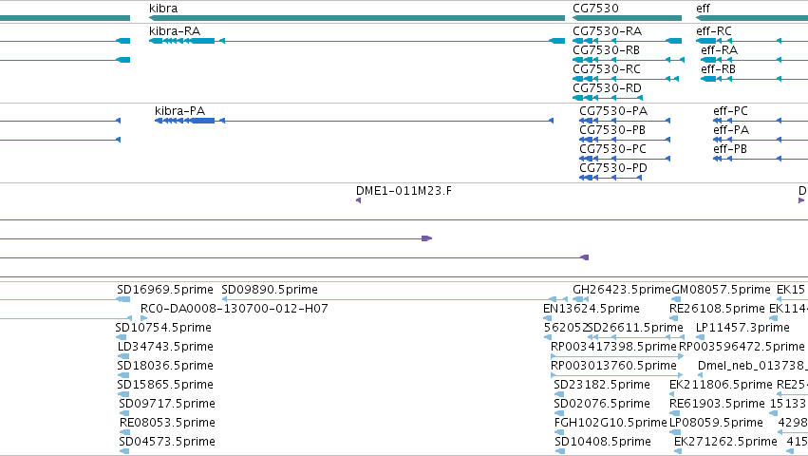Click the SD10754.5prime EST label
Image resolution: width=808 pixels, height=456 pixels.
pyautogui.click(x=163, y=328)
